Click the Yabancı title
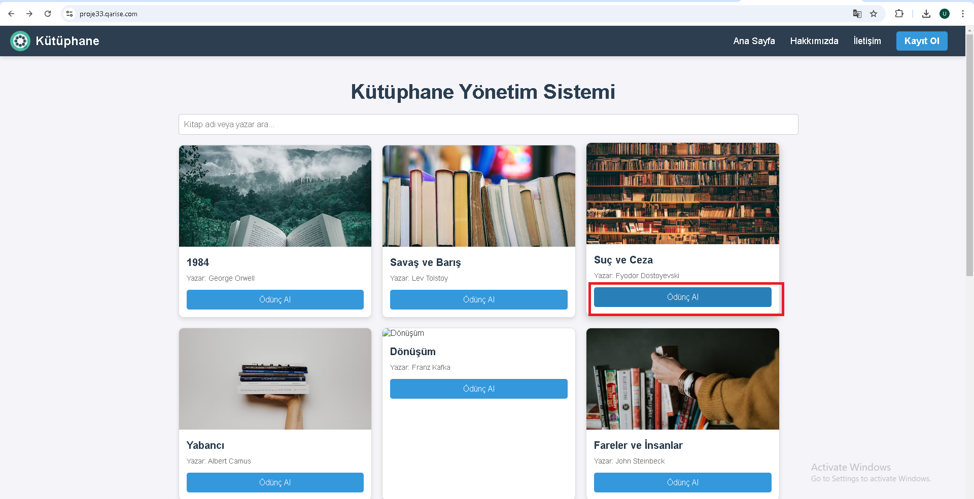 coord(205,445)
